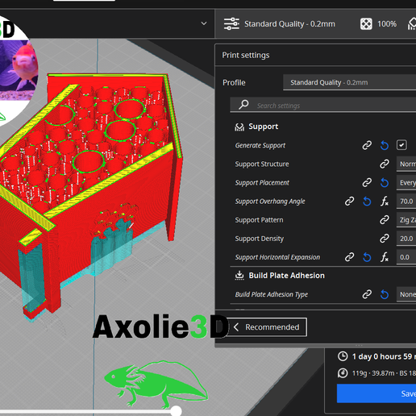Reset Build Plate Adhesion Type
The image size is (416, 416).
pos(385,294)
